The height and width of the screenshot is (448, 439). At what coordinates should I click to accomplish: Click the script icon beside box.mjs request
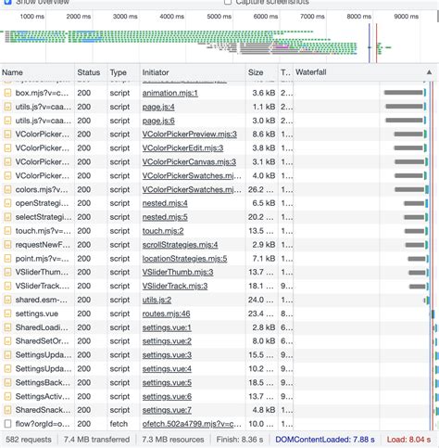(7, 93)
